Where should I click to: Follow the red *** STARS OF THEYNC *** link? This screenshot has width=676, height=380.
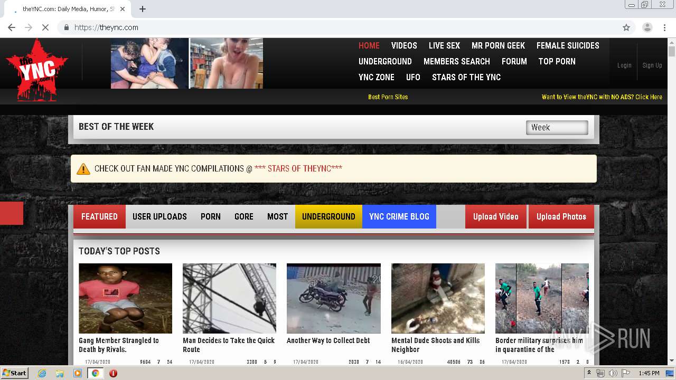click(x=298, y=168)
